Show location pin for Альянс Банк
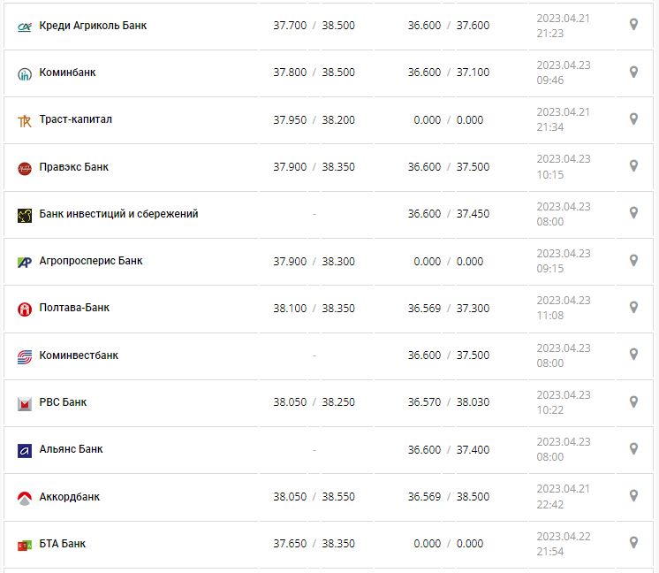This screenshot has height=573, width=659. (x=633, y=448)
